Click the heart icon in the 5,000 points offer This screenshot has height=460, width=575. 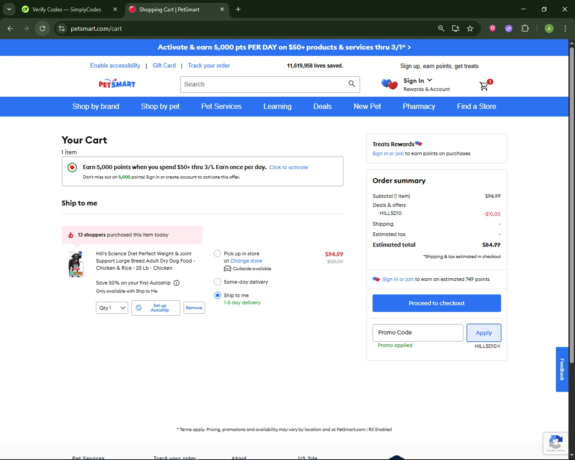(x=72, y=168)
